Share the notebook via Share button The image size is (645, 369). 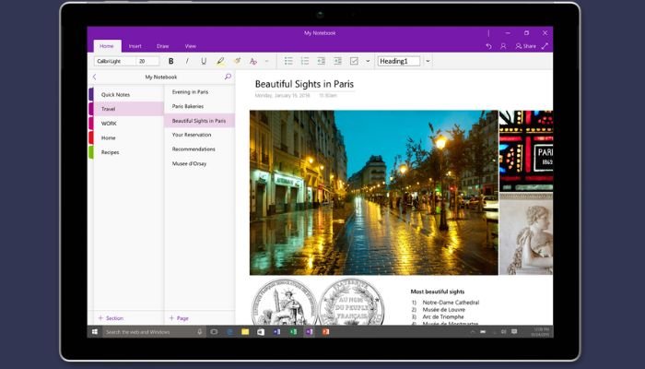[526, 46]
